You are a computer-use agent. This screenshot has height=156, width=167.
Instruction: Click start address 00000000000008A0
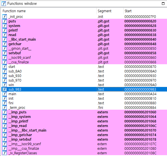[140, 71]
